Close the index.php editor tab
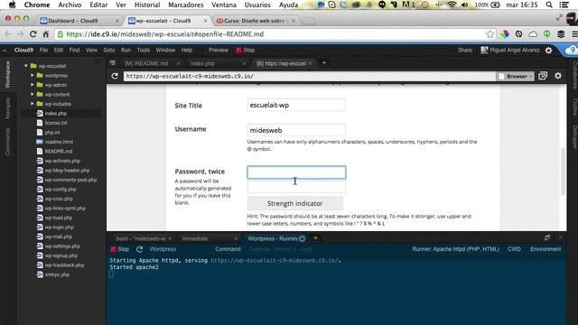 pyautogui.click(x=244, y=63)
